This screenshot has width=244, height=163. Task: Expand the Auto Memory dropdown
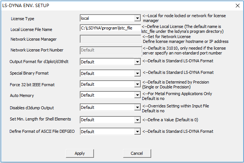point(110,95)
